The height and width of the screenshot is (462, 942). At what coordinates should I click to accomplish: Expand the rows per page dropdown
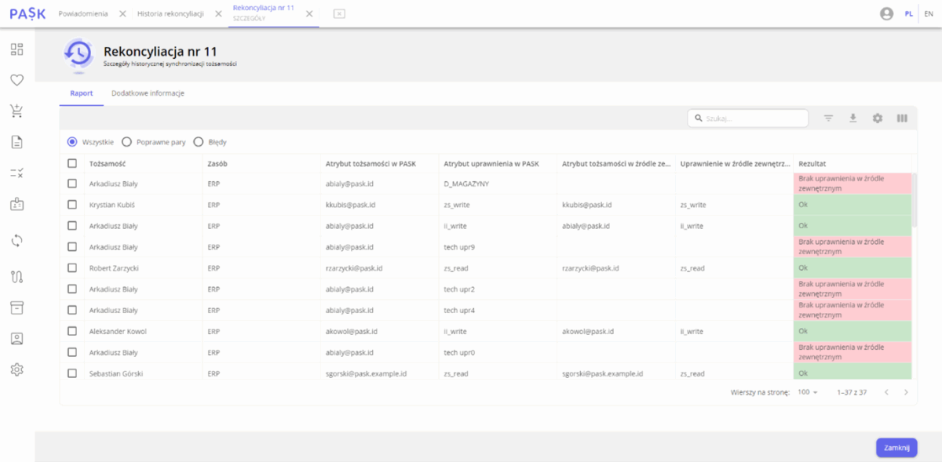(x=808, y=392)
